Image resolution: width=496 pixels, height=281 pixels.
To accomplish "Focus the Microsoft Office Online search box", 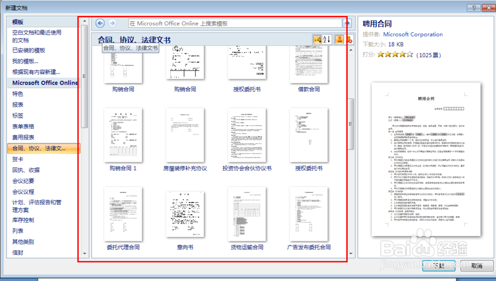I will [235, 23].
